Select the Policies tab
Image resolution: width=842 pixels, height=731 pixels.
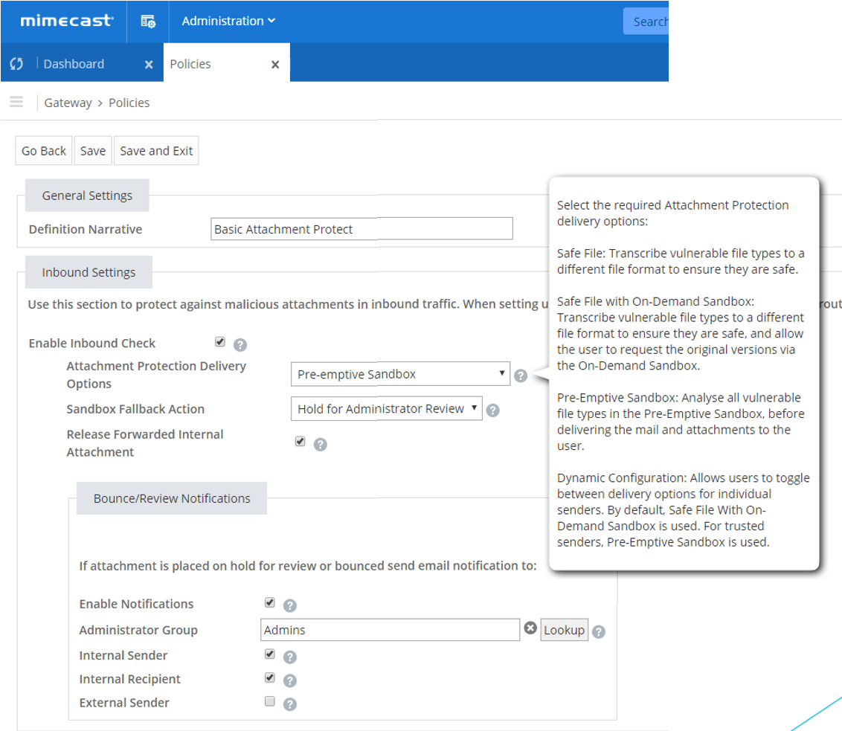click(190, 63)
